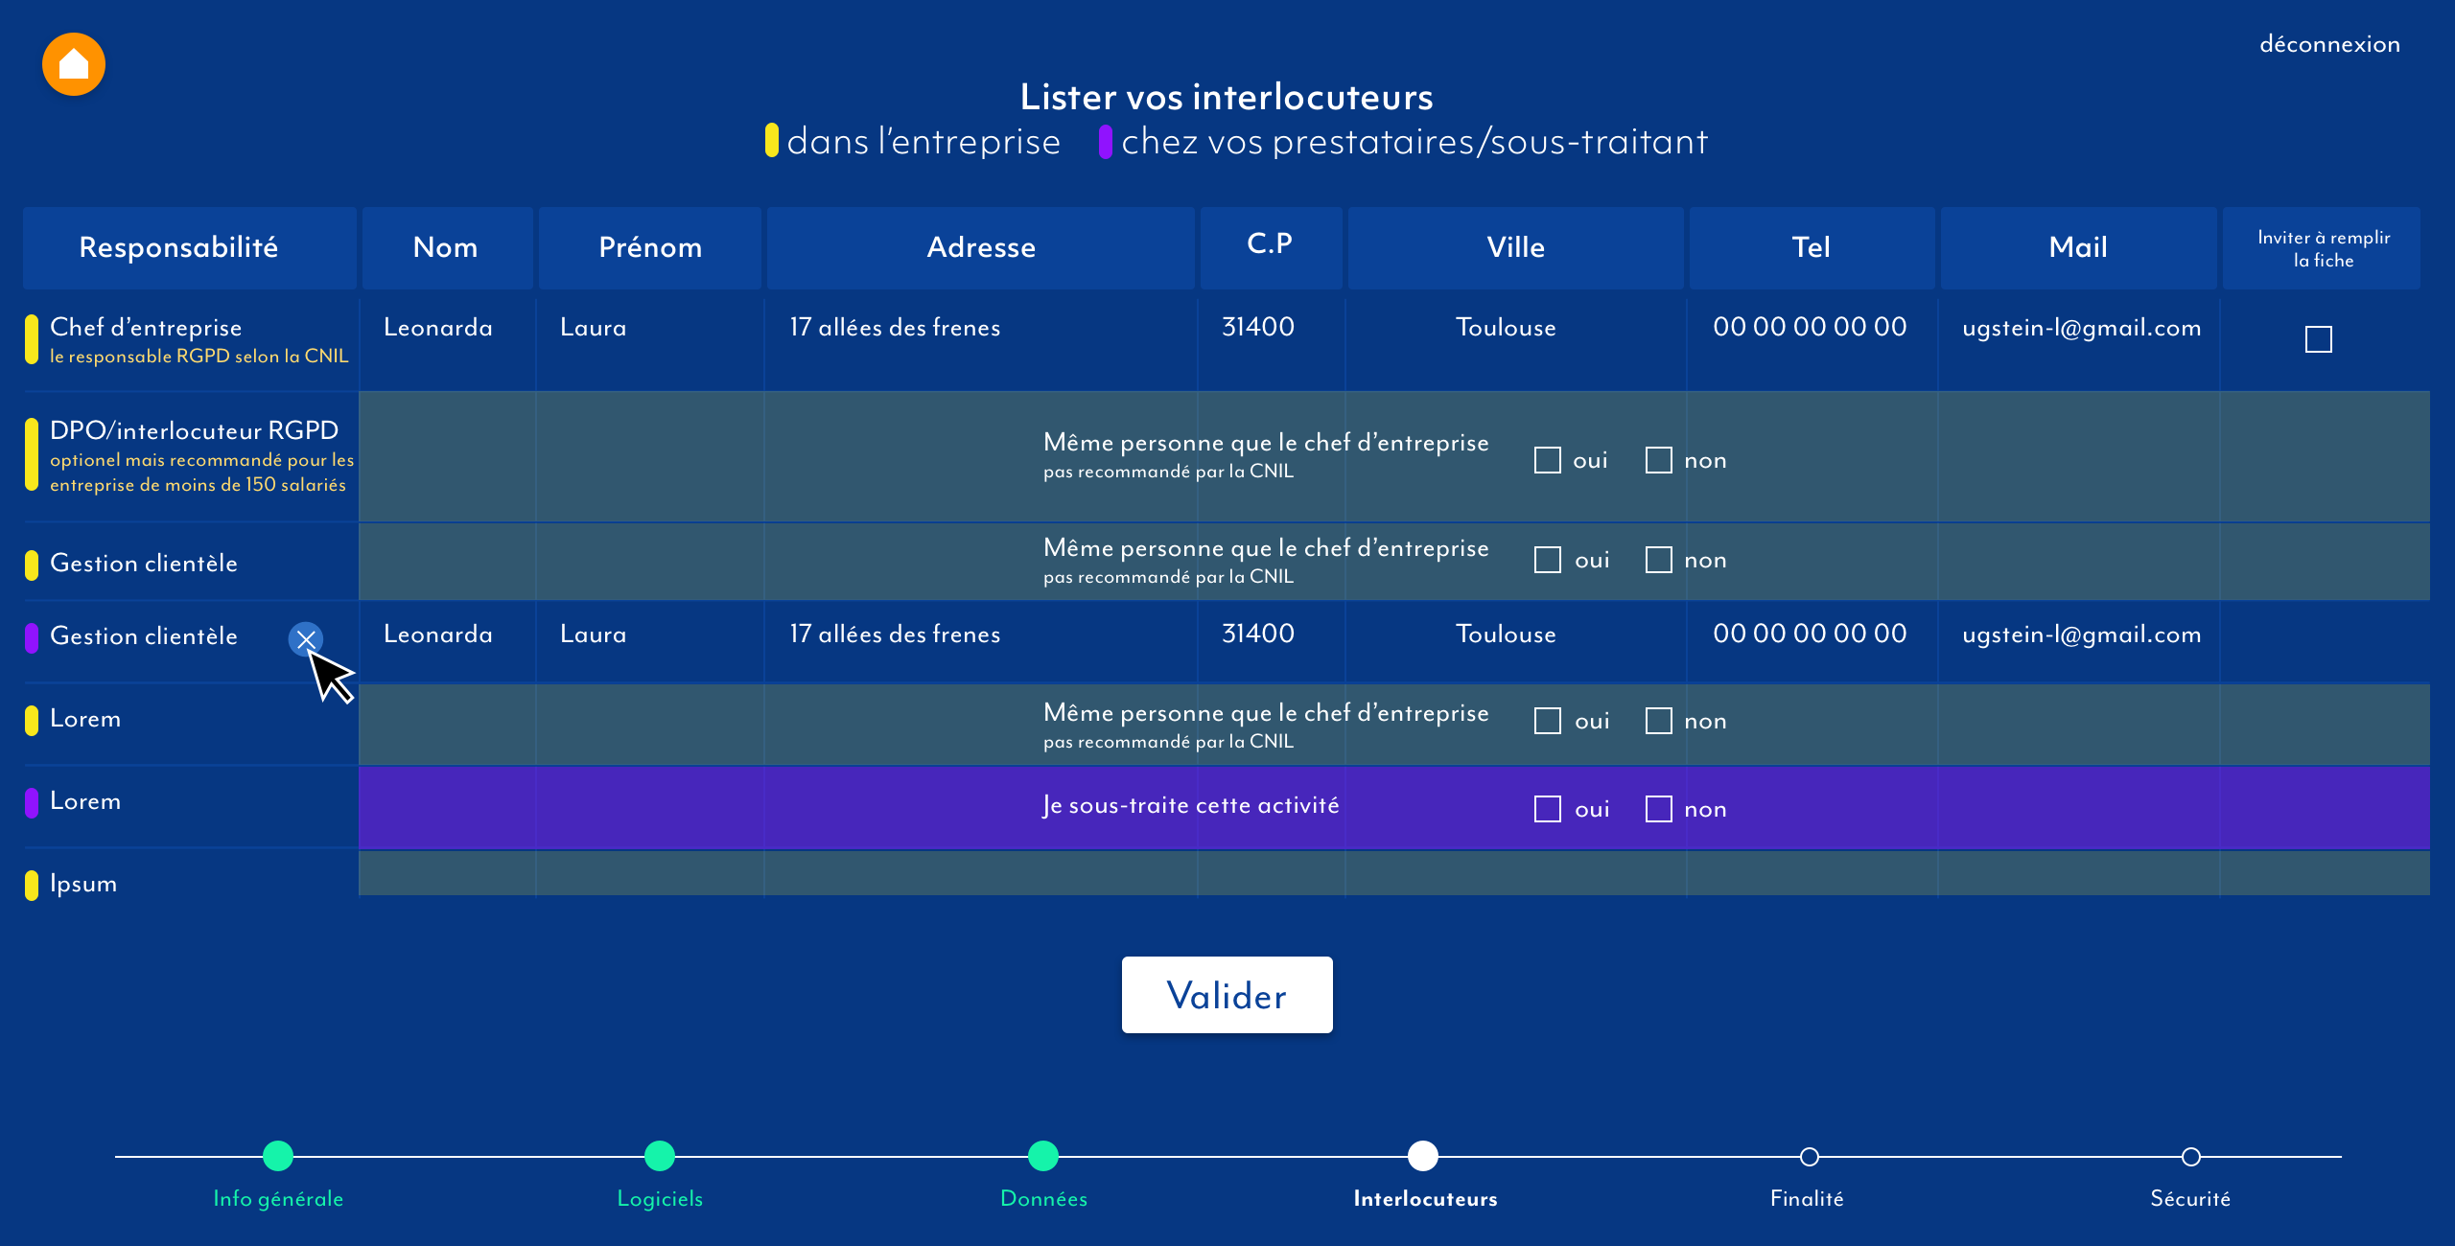Select the yellow Lorem label
Viewport: 2455px width, 1246px height.
[85, 719]
